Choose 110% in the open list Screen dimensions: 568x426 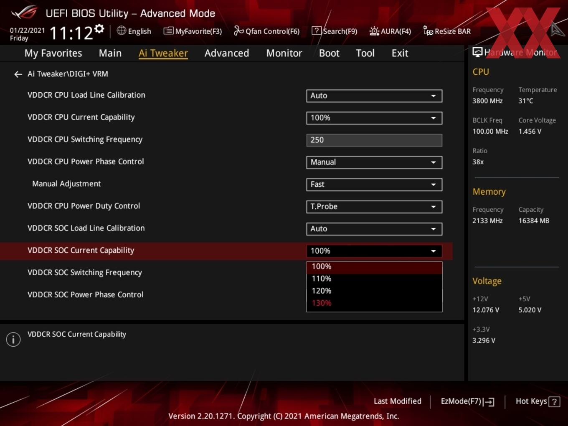[374, 279]
